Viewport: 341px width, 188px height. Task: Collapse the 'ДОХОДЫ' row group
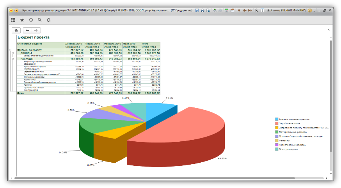coord(13,53)
